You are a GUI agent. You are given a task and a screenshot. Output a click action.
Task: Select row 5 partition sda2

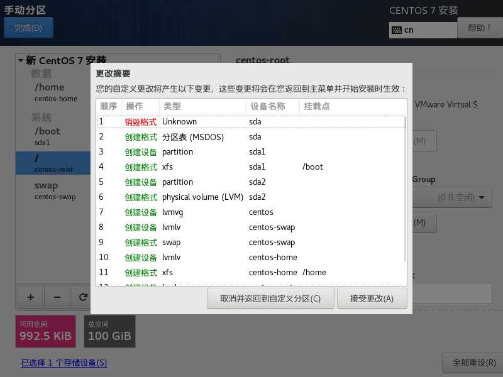(x=251, y=182)
